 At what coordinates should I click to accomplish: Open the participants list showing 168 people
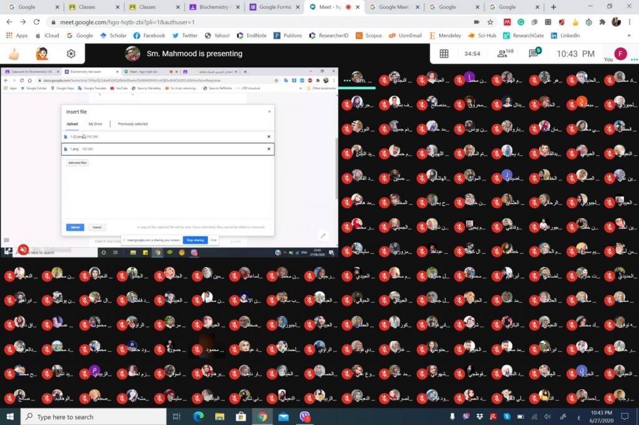tap(505, 54)
